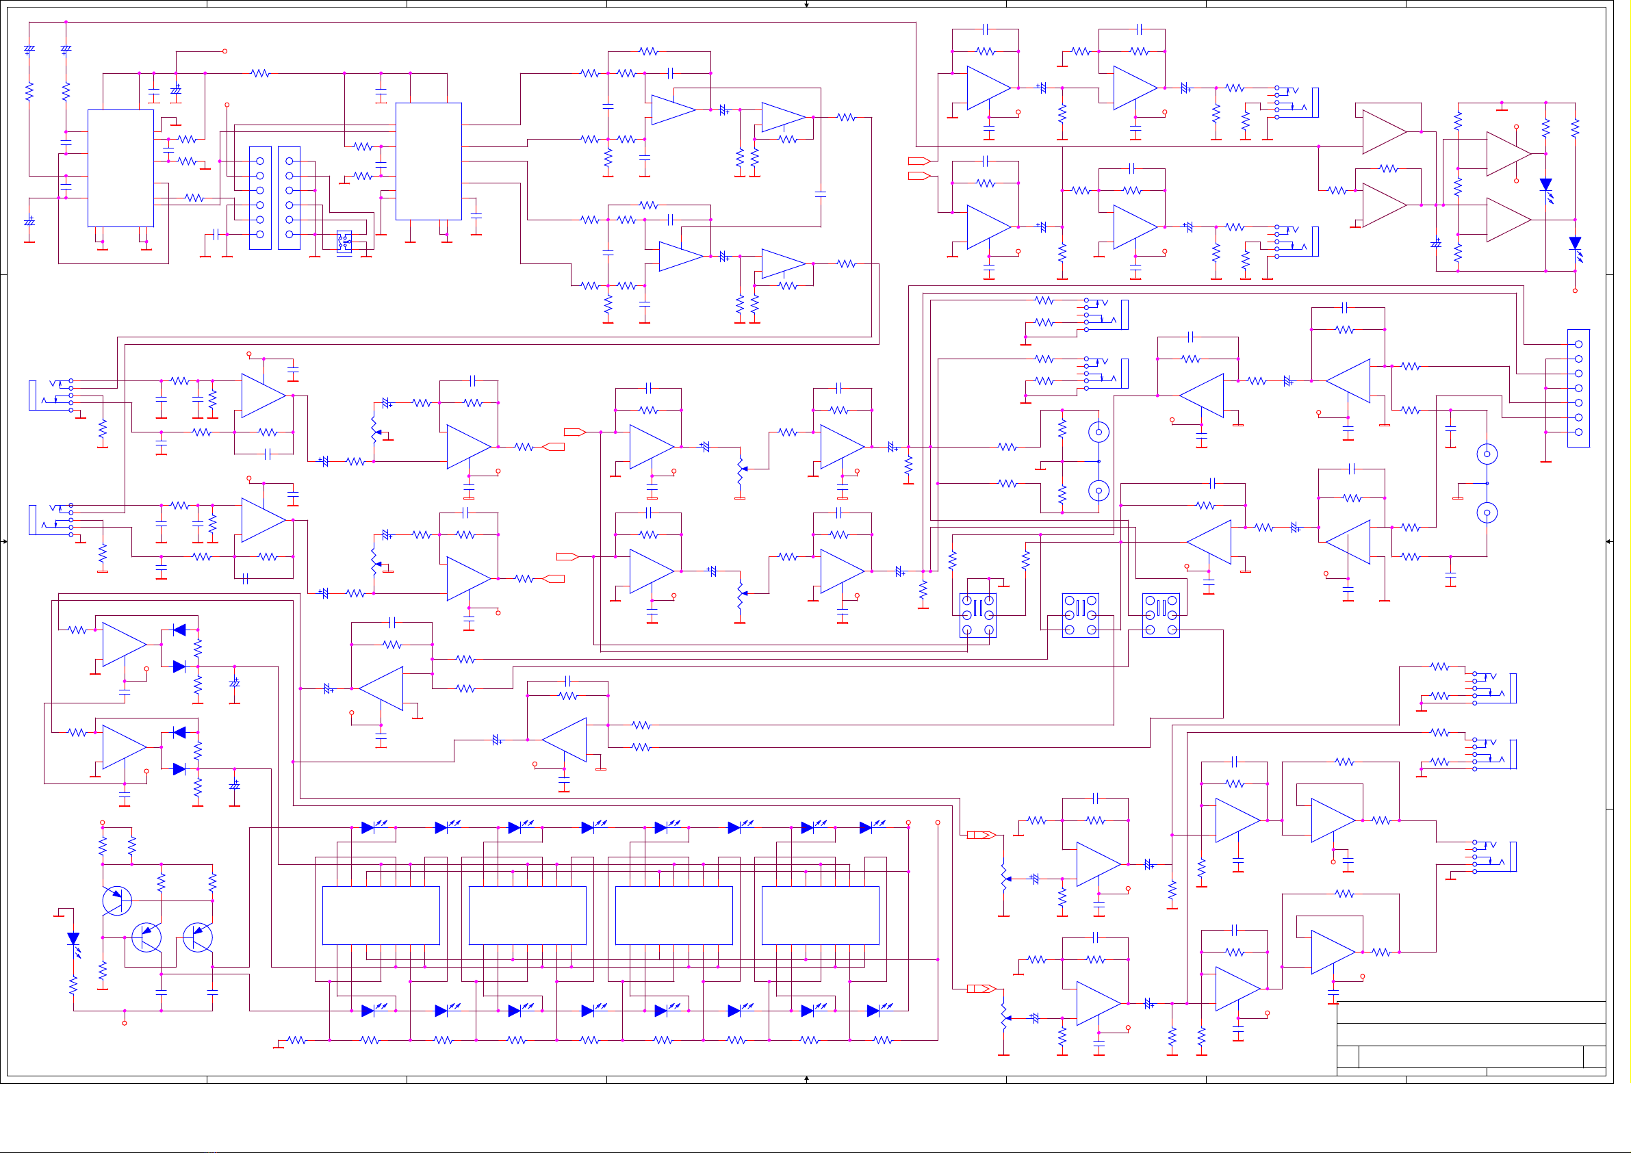Select the third of four bottom IC blocks
This screenshot has width=1631, height=1153.
coord(673,915)
